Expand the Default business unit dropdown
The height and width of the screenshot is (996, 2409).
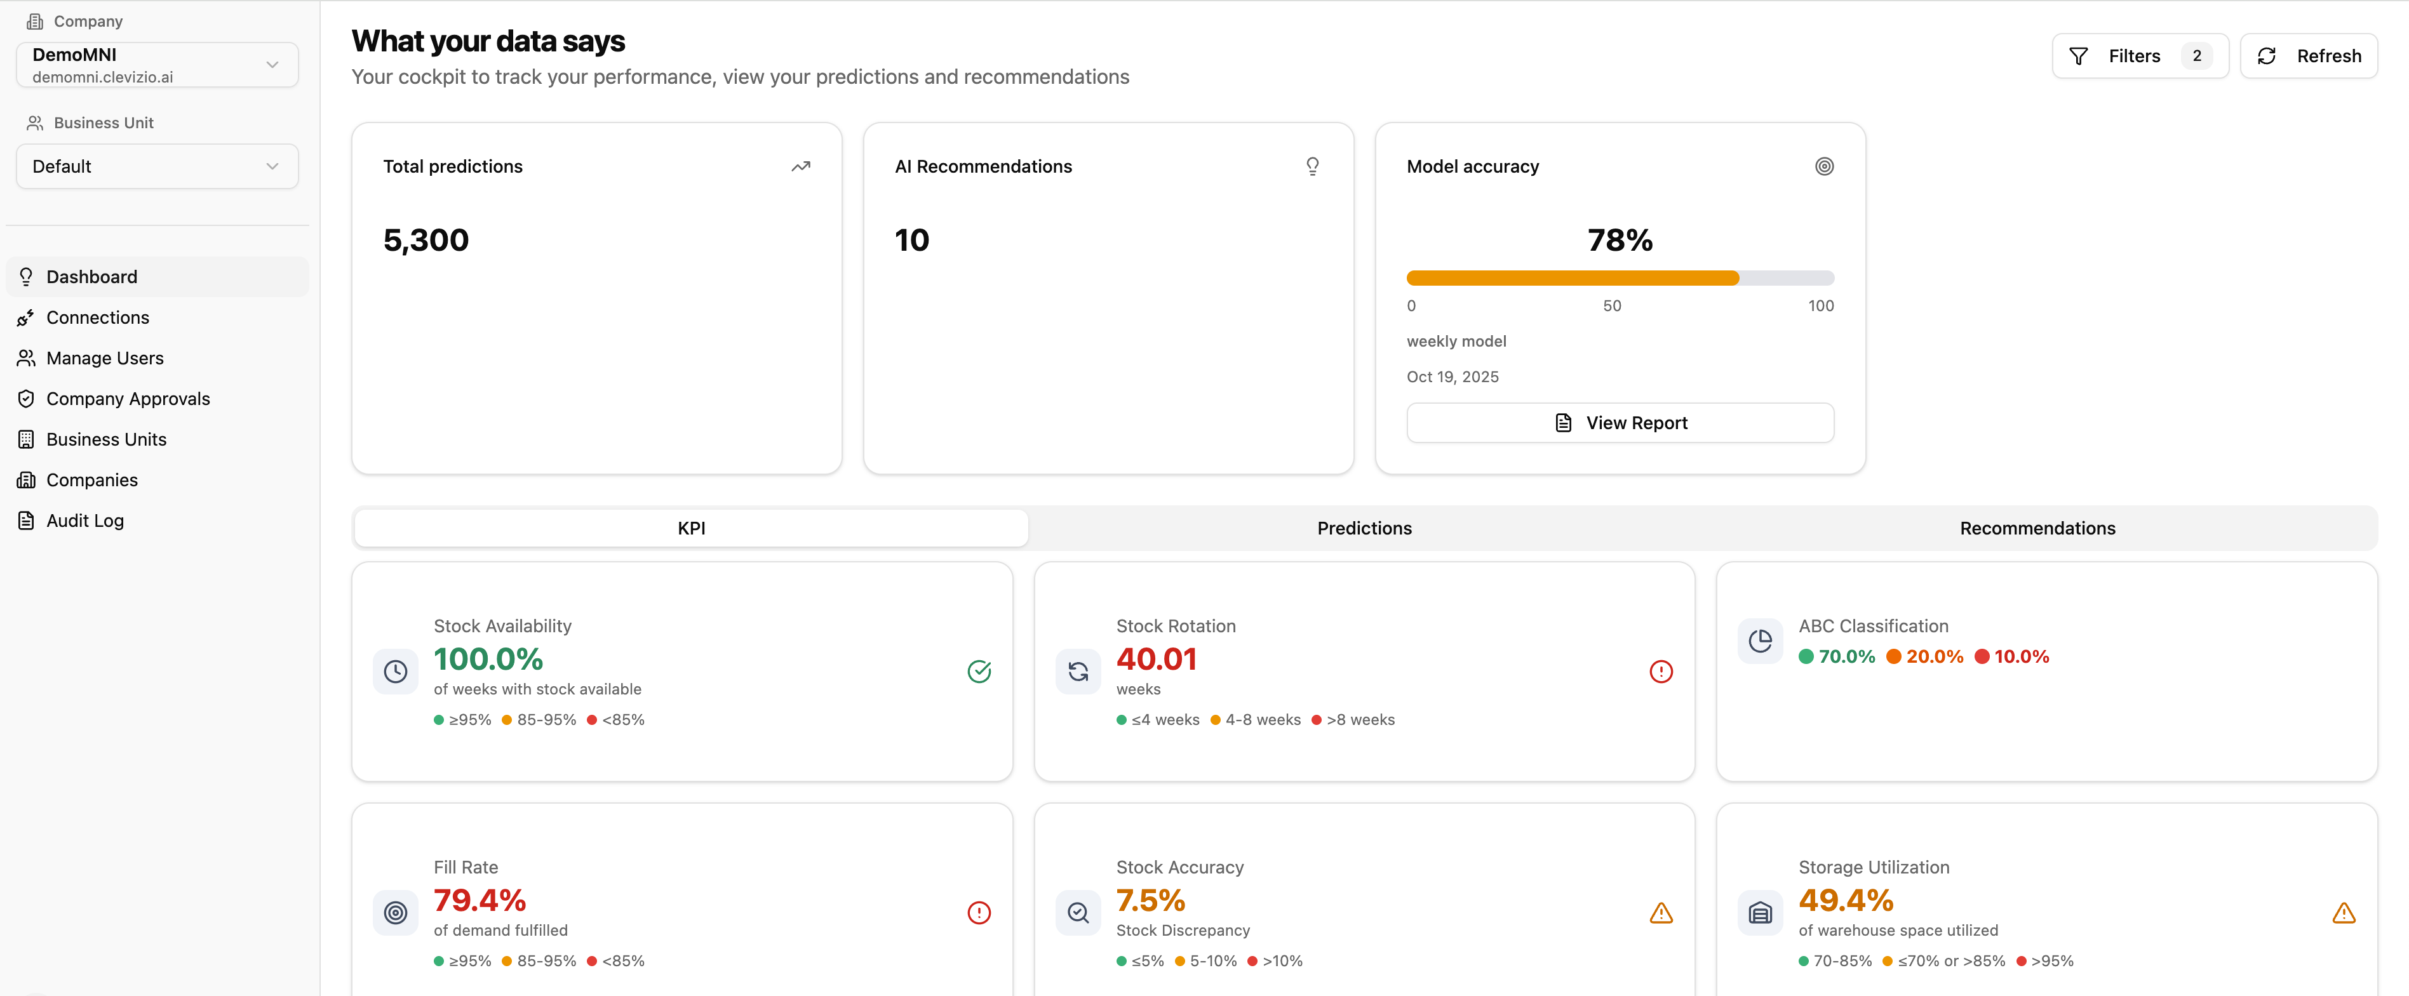click(x=157, y=166)
